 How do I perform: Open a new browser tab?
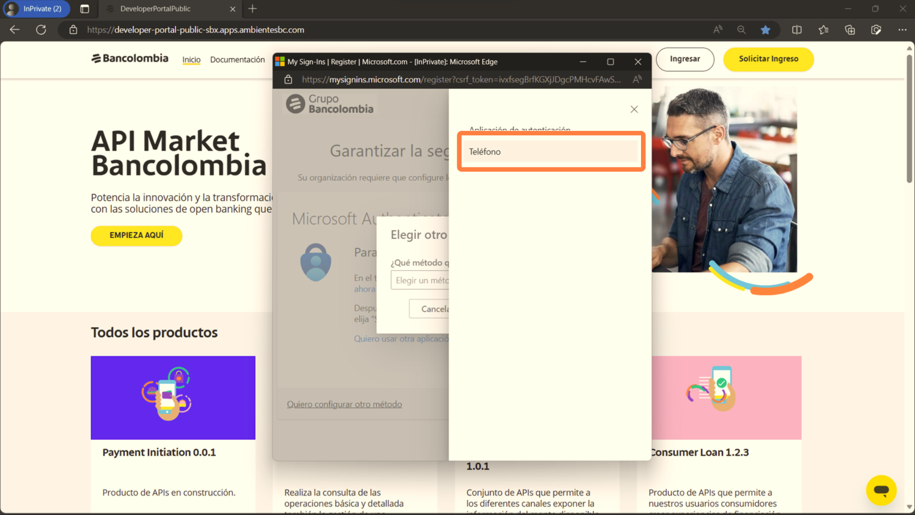click(x=253, y=9)
